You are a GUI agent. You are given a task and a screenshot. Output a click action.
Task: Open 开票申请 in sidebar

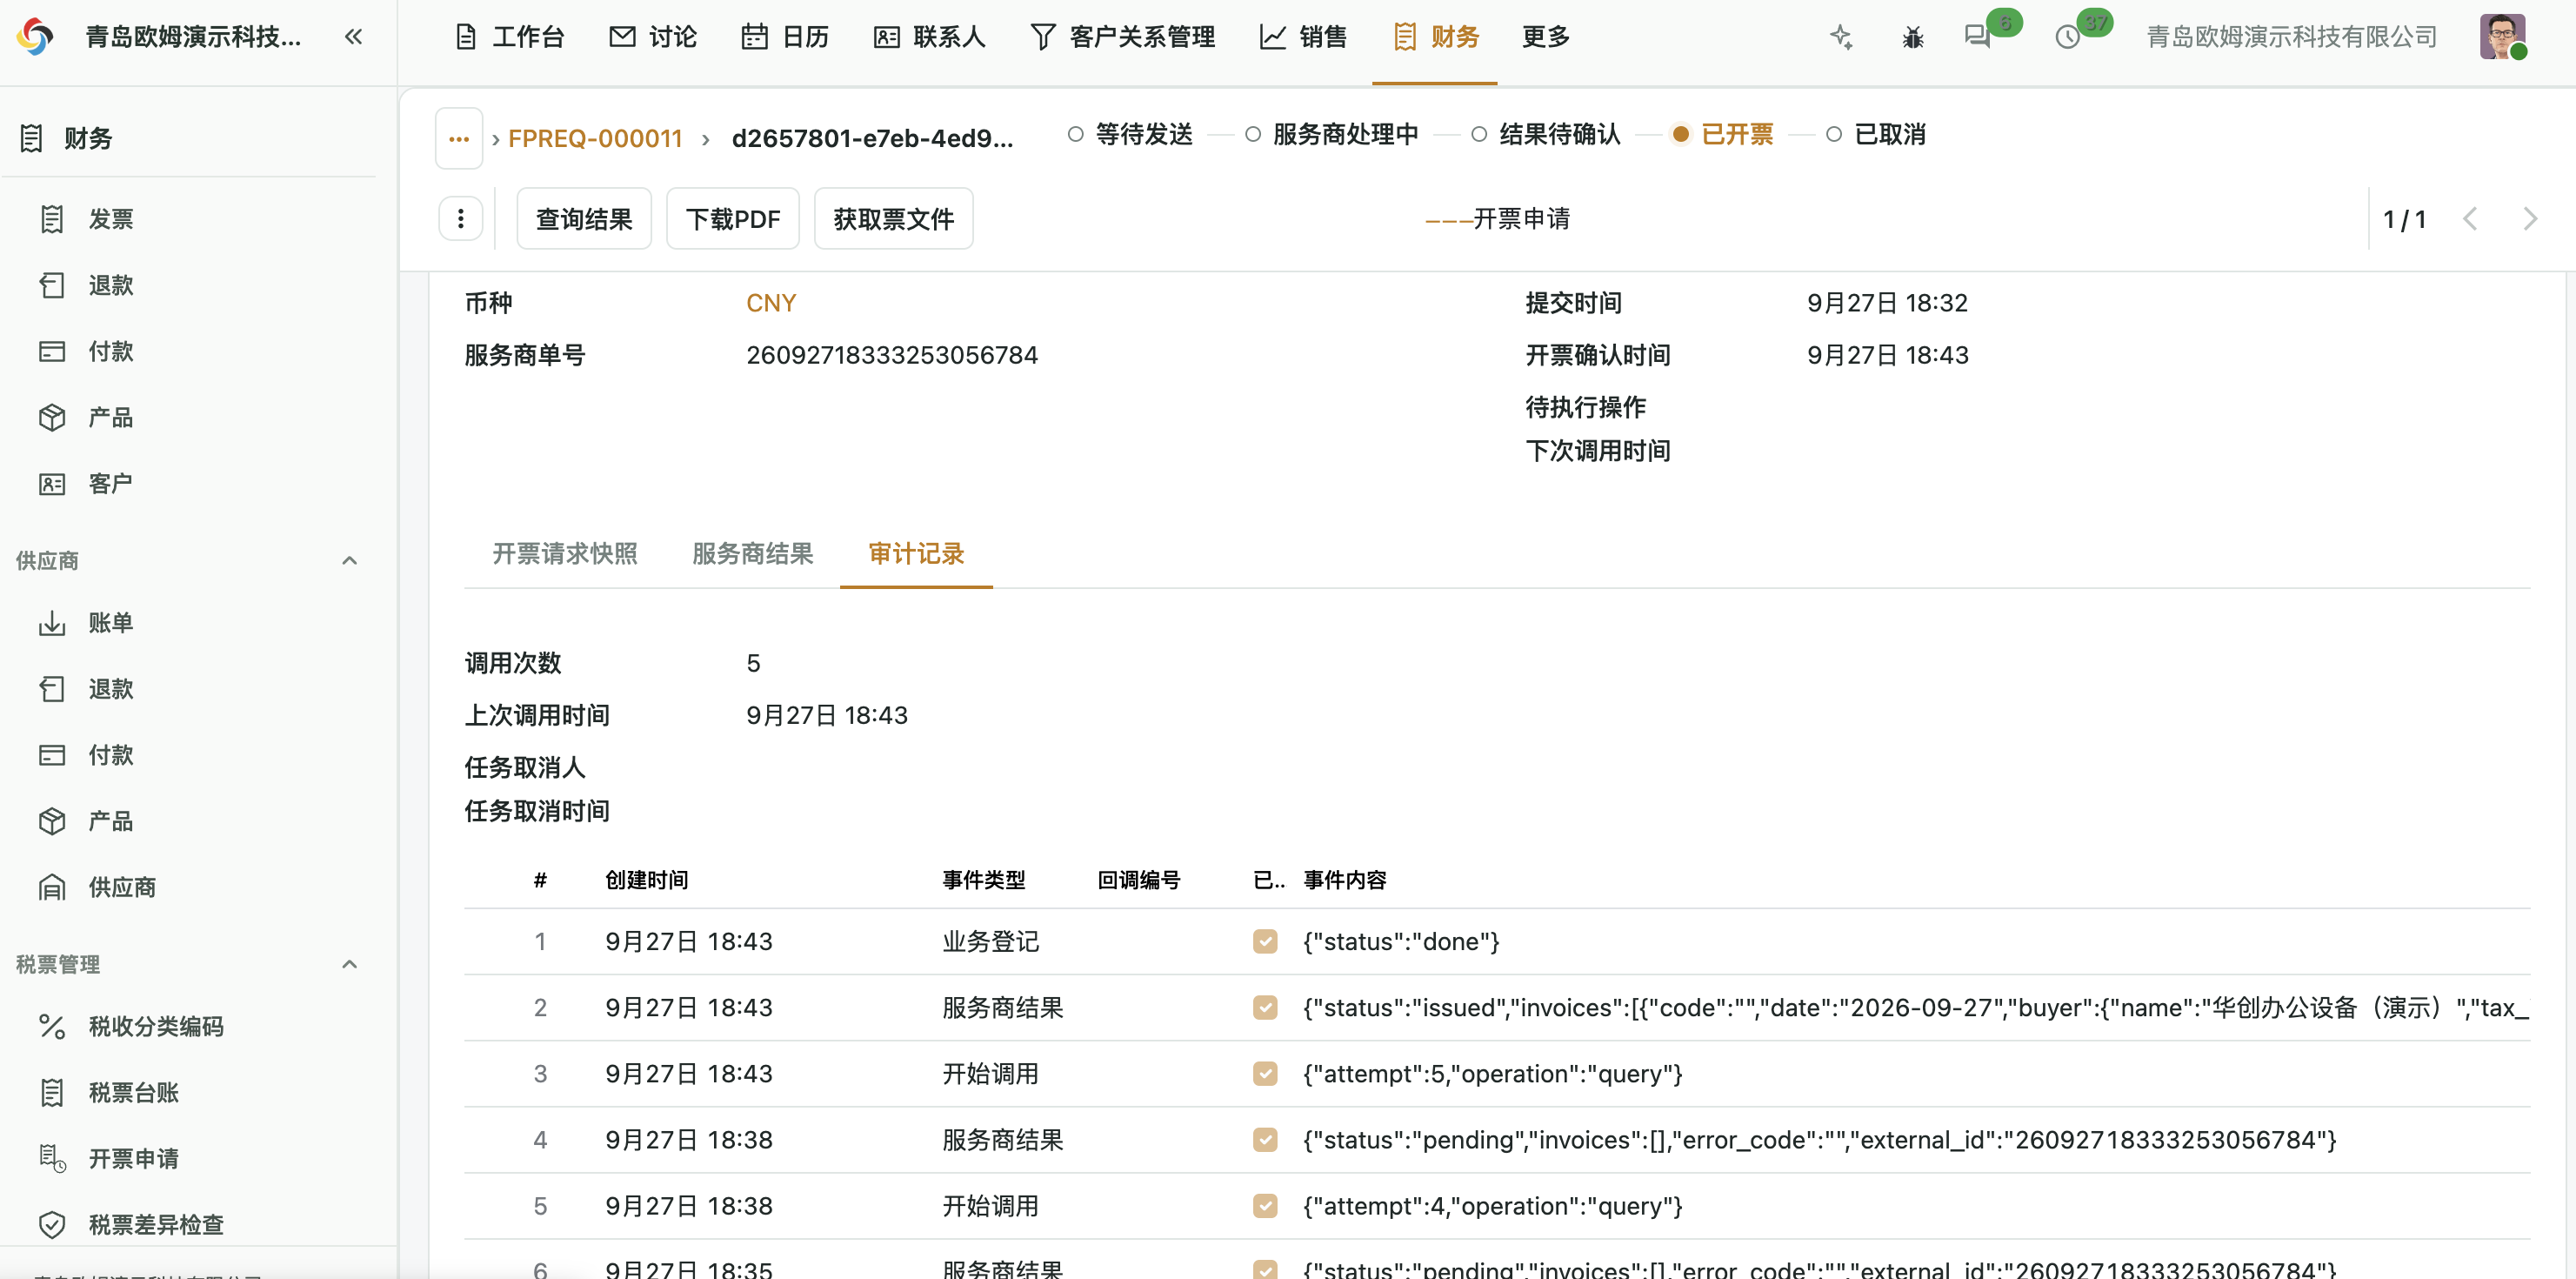[134, 1158]
